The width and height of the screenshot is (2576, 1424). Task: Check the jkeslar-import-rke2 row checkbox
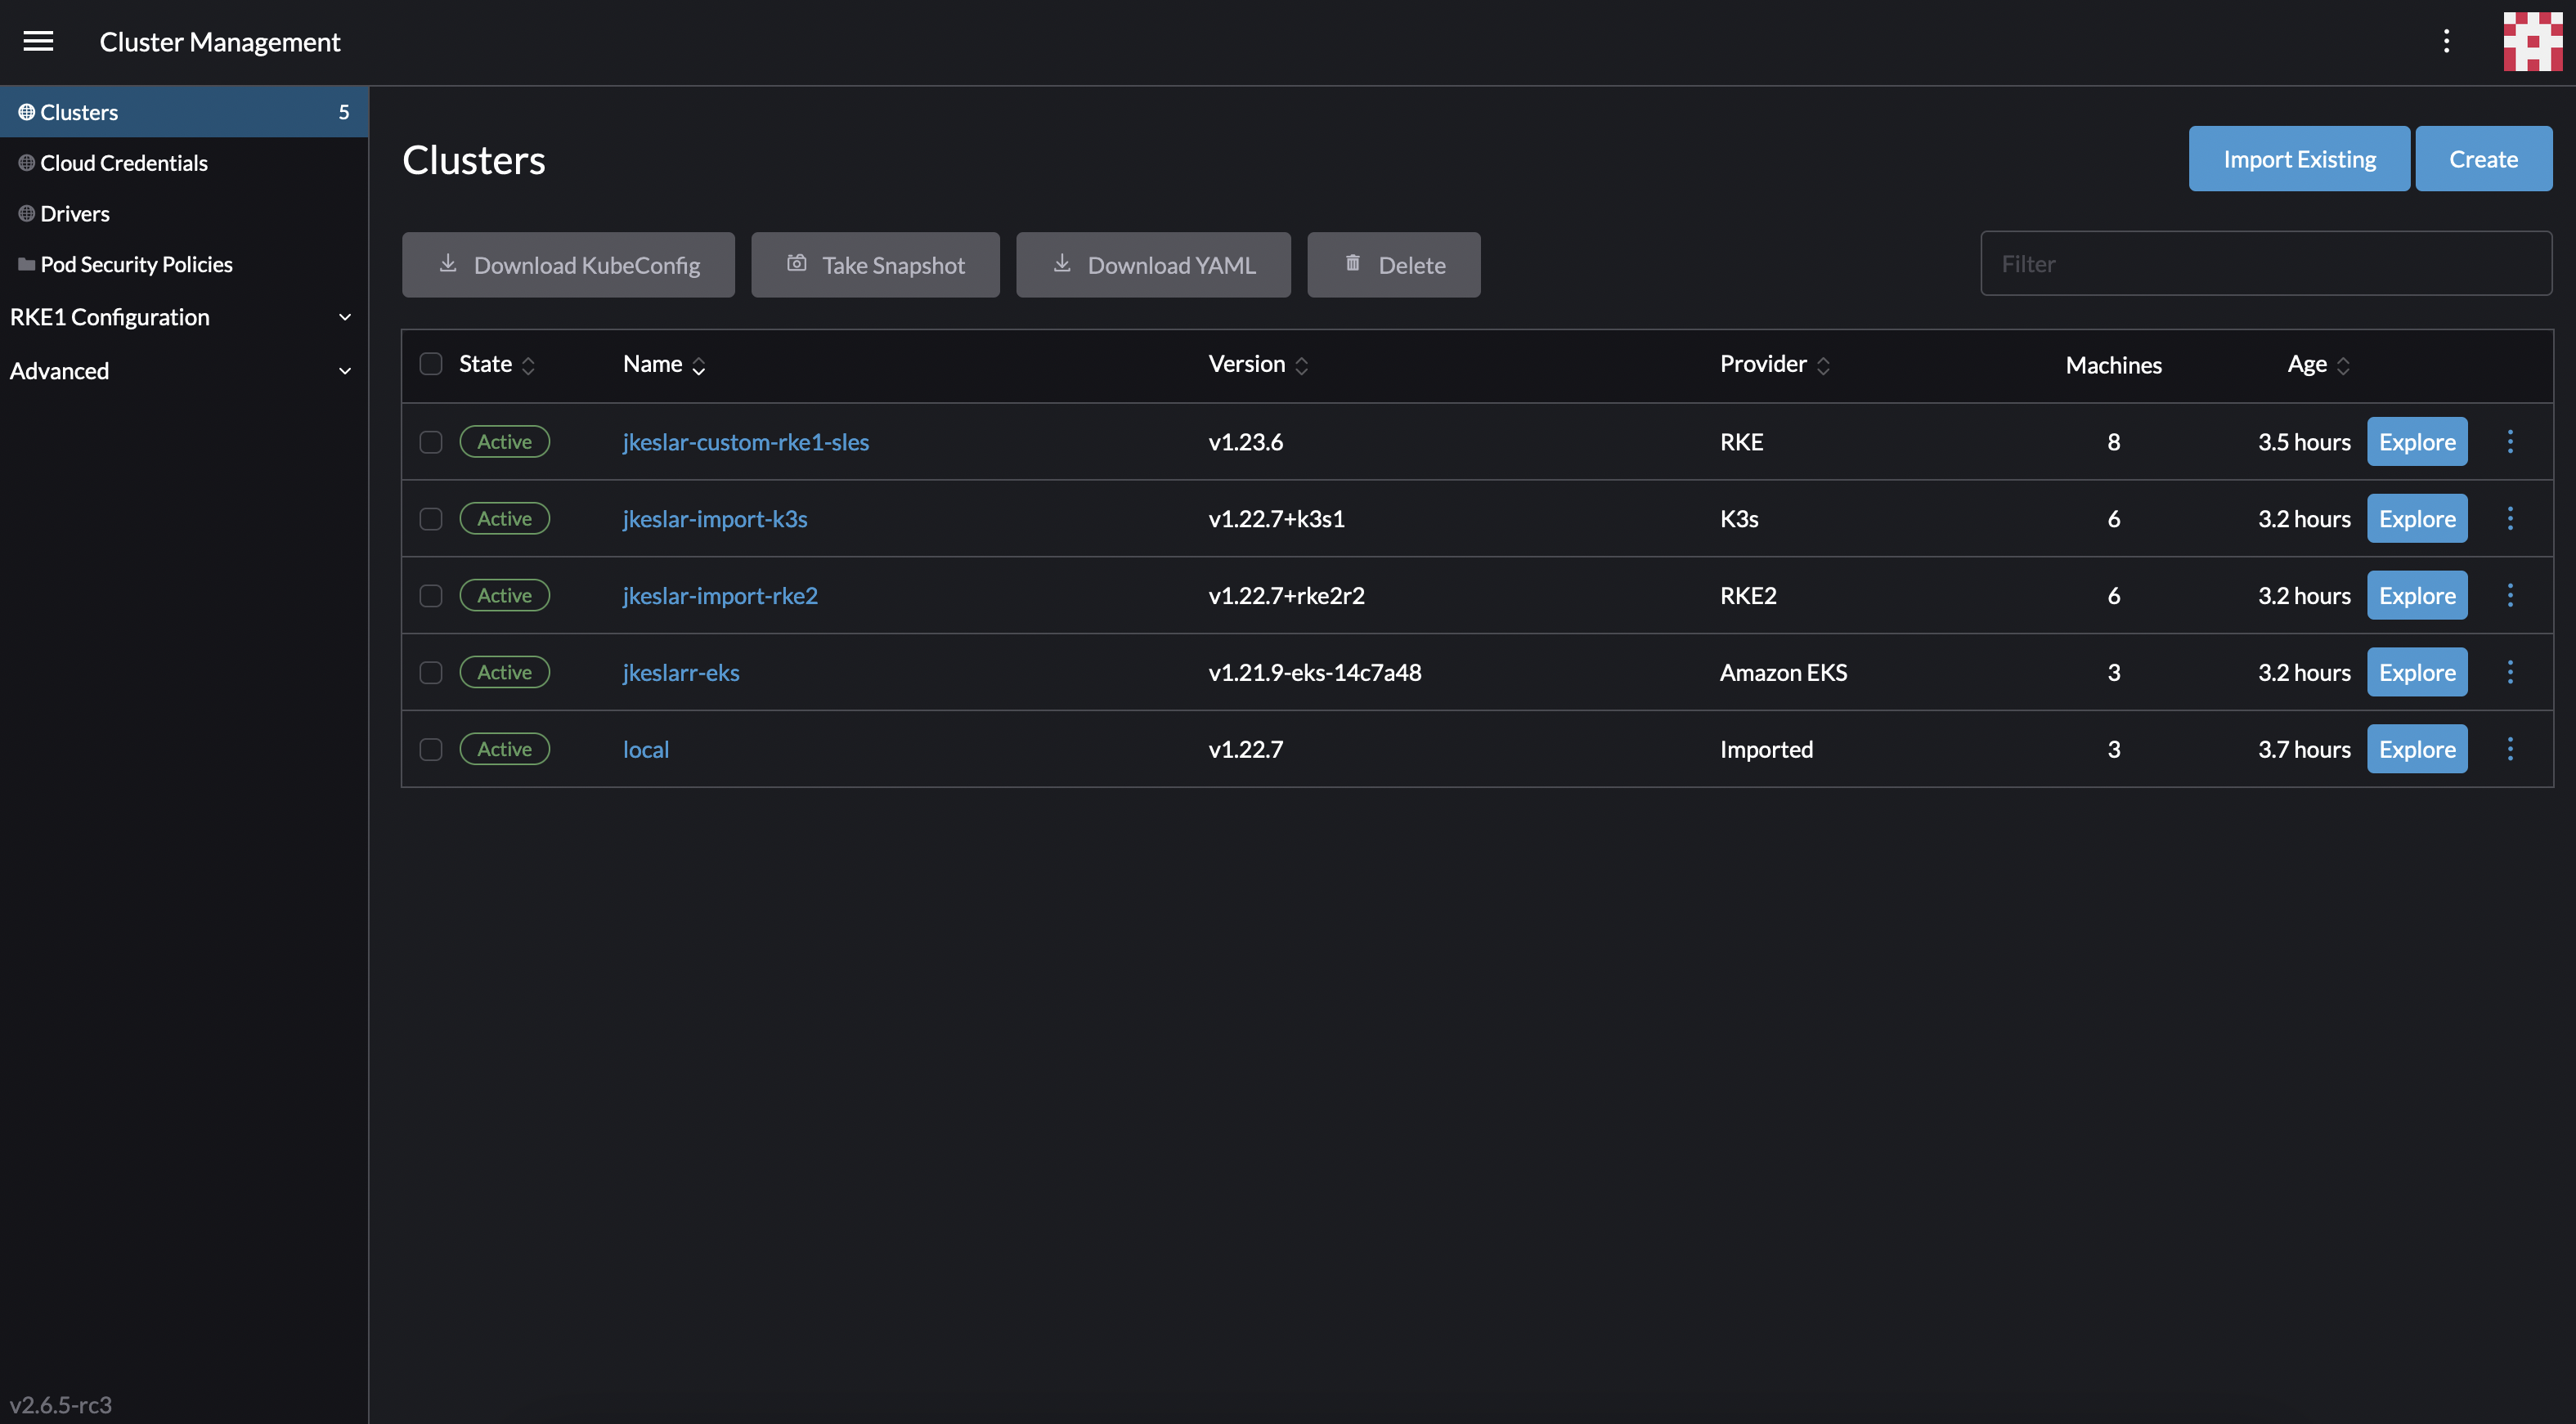coord(431,596)
